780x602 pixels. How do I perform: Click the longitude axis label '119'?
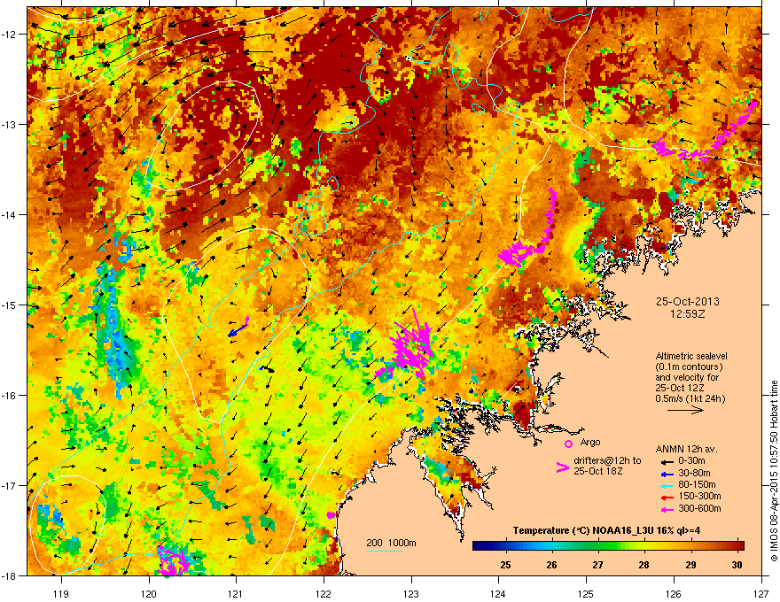click(x=61, y=593)
